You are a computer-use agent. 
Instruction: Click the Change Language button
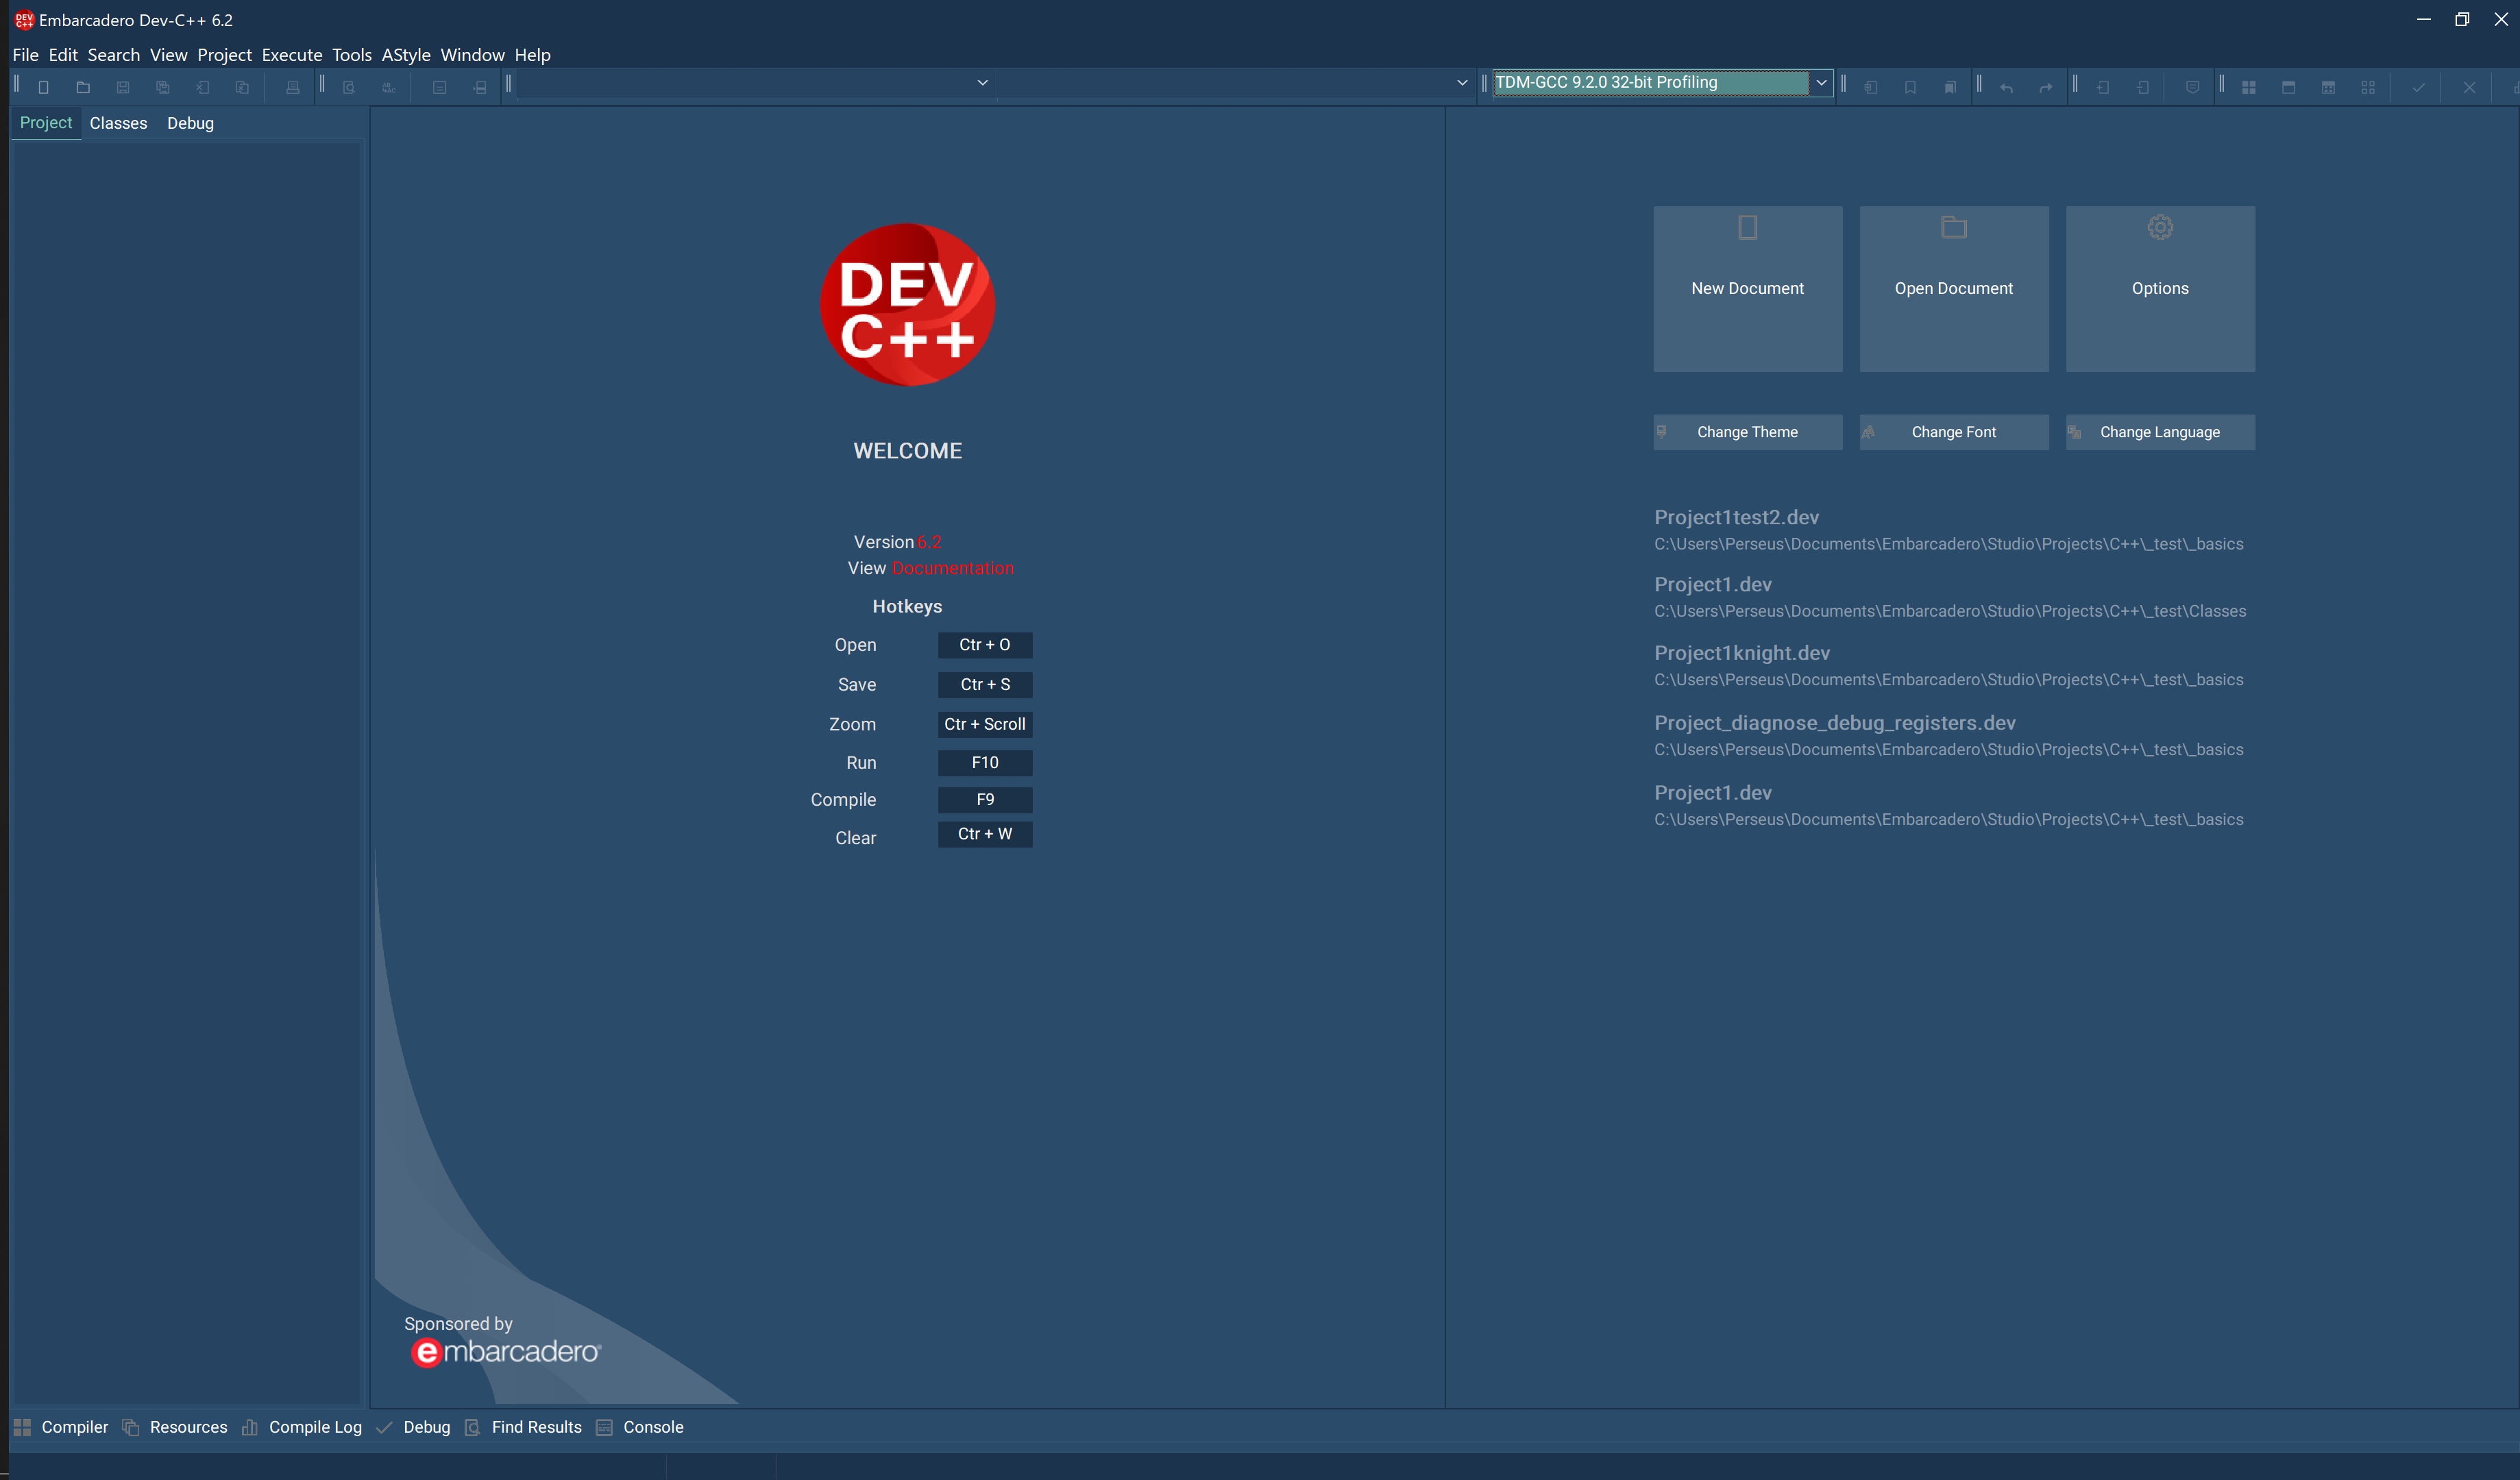pos(2159,432)
